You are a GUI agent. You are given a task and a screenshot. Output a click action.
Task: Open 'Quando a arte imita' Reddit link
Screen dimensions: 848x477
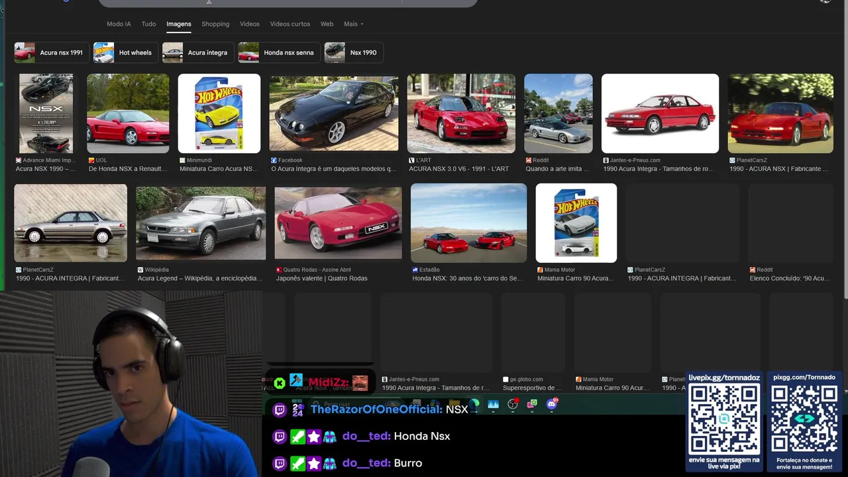[557, 169]
